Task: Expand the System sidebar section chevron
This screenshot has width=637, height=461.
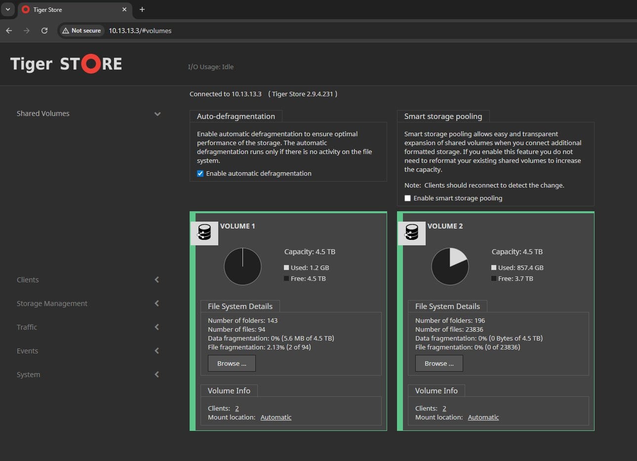Action: point(157,375)
